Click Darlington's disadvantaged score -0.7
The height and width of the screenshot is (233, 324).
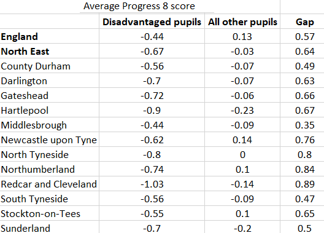click(x=152, y=81)
